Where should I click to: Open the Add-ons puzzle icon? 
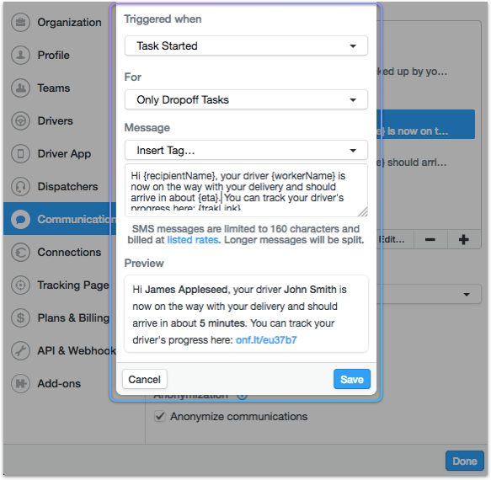[21, 383]
